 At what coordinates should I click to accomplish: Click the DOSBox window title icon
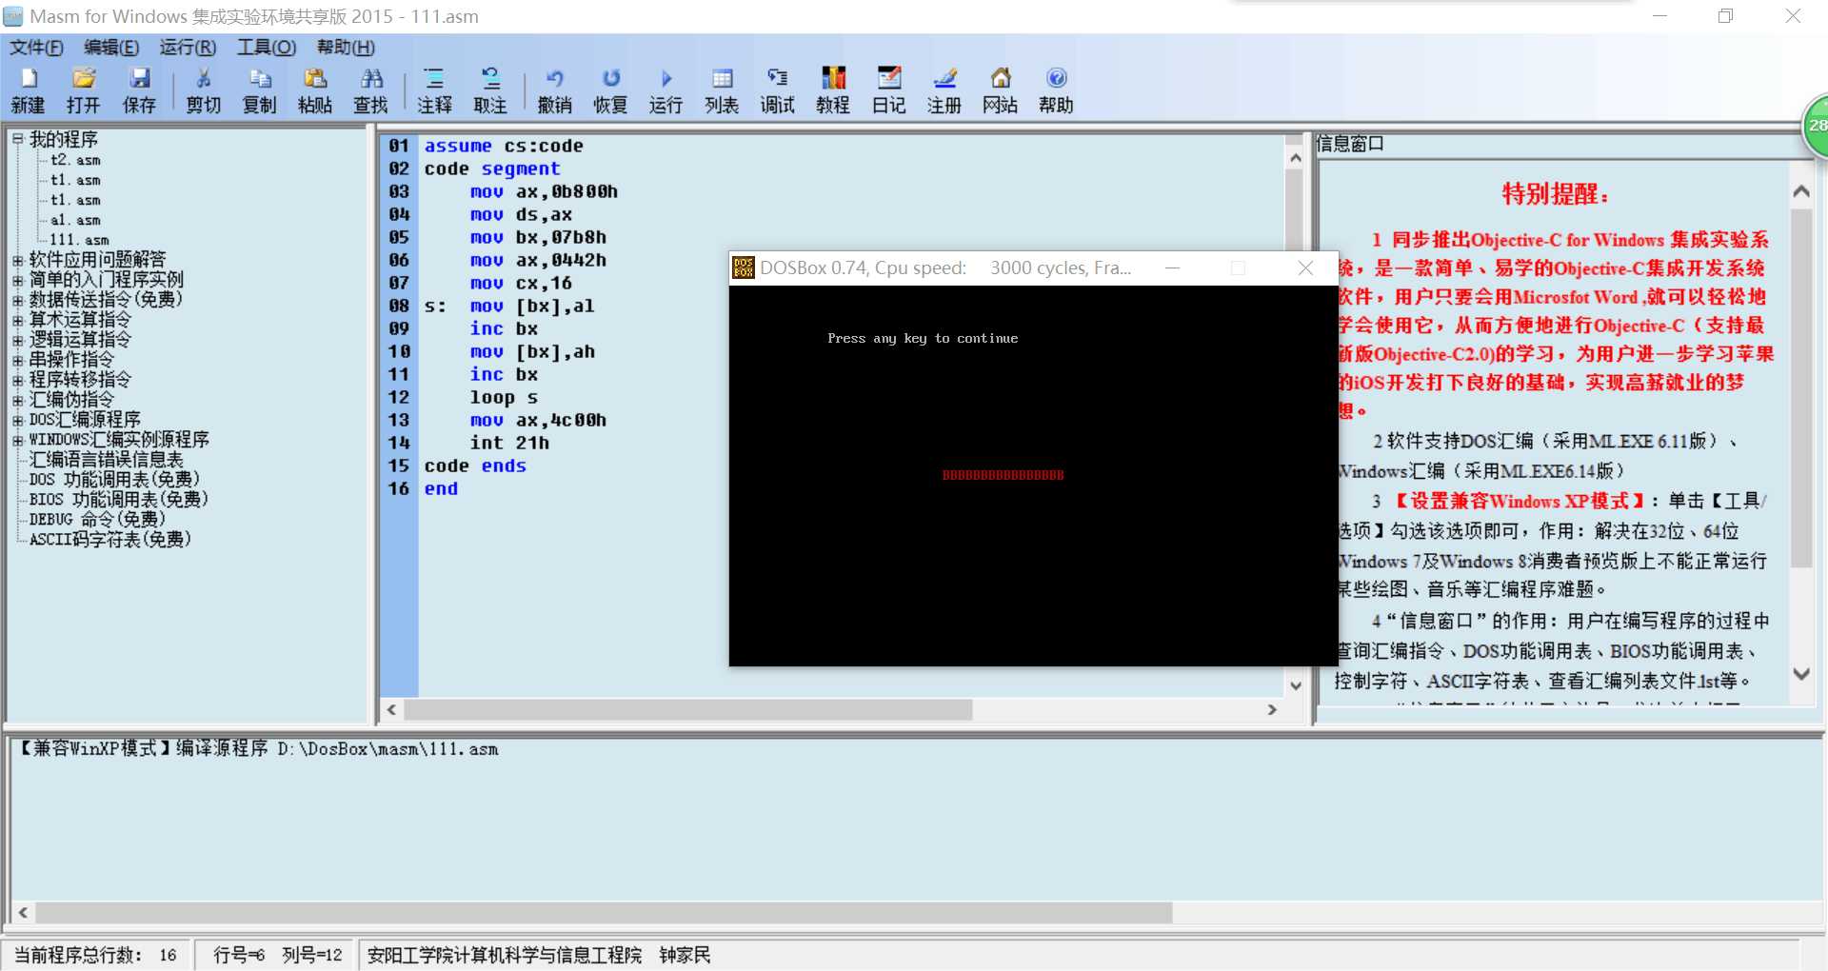[744, 268]
